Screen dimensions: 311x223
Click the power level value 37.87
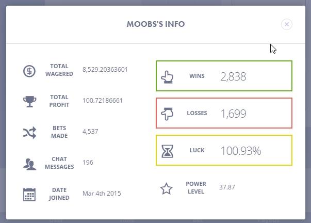(227, 187)
